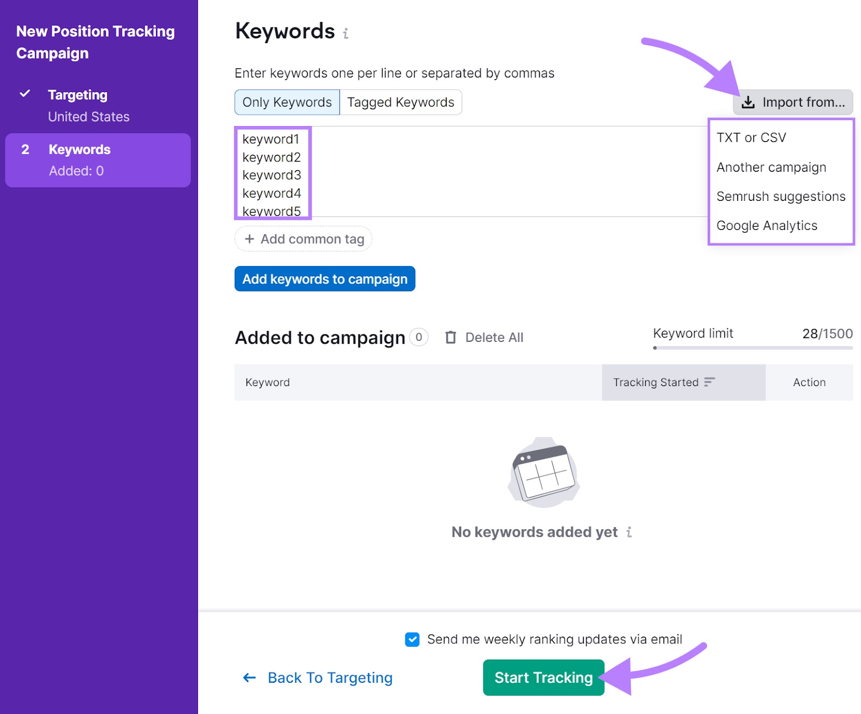
Task: Click the info icon beside the Keywords heading
Action: (345, 33)
